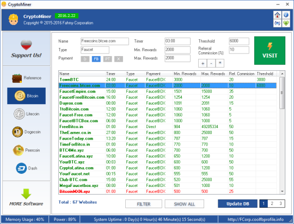Select the Peercoin coin category
This screenshot has width=294, height=224.
[27, 150]
